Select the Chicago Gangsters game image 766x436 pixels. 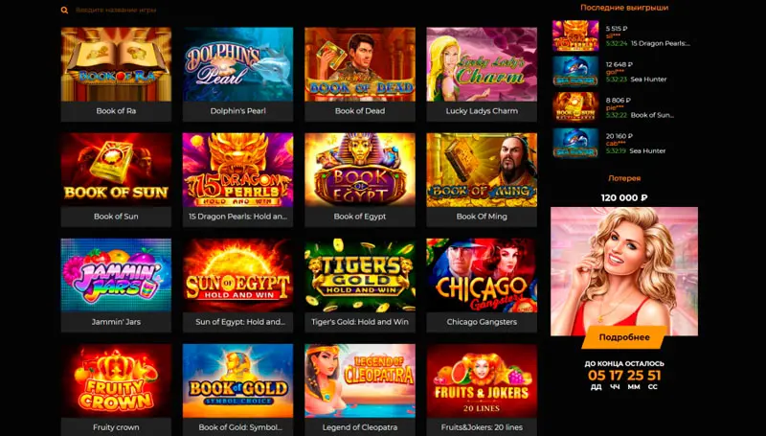tap(482, 275)
